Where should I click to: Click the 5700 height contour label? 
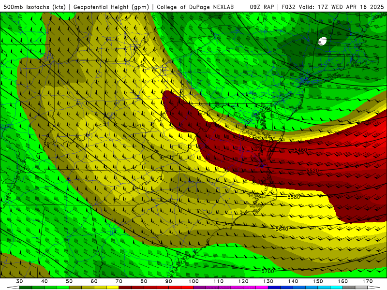click(268, 271)
